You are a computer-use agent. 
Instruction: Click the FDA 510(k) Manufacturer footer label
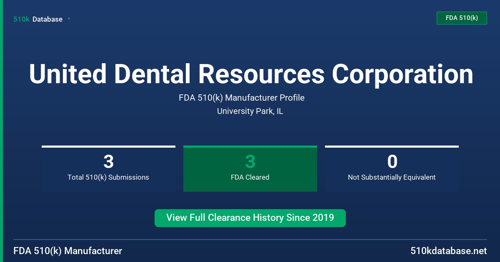tap(68, 251)
